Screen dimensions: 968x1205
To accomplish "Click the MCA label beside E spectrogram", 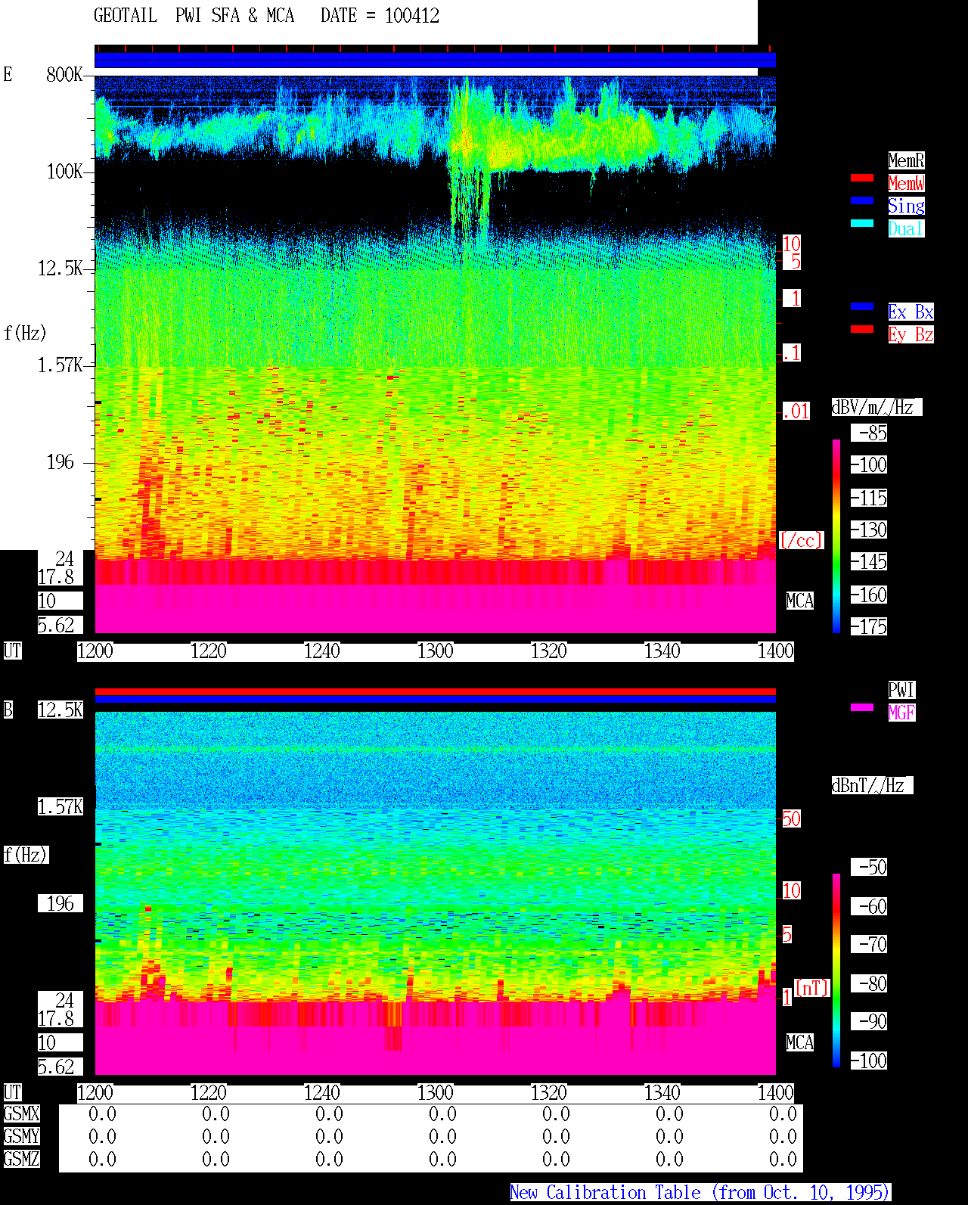I will point(800,601).
